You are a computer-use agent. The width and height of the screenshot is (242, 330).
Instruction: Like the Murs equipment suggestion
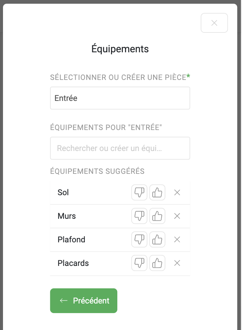click(x=157, y=216)
